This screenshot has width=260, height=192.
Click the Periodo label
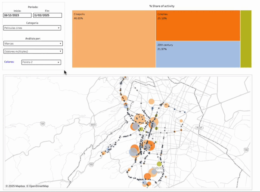pyautogui.click(x=33, y=7)
